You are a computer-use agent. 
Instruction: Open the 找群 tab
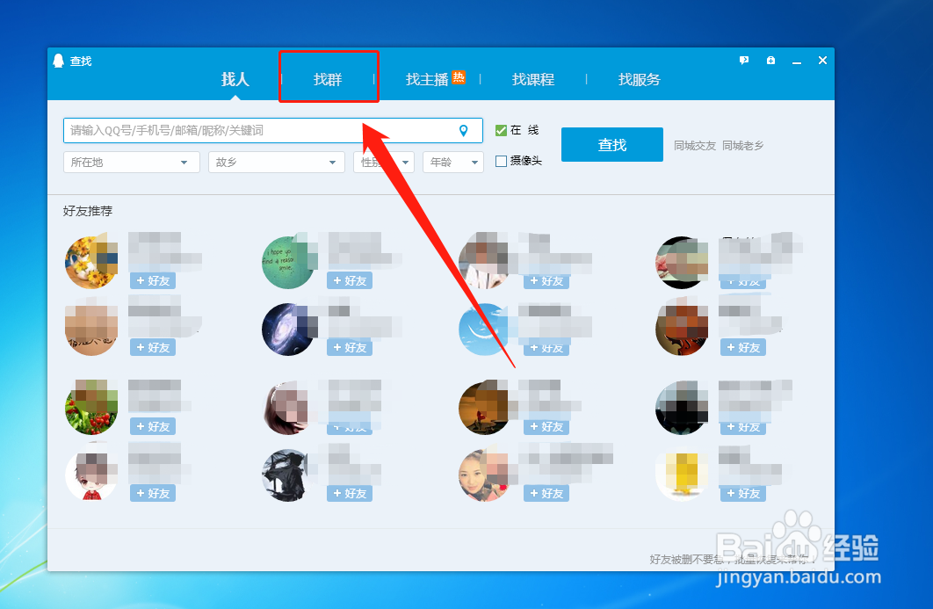[328, 79]
